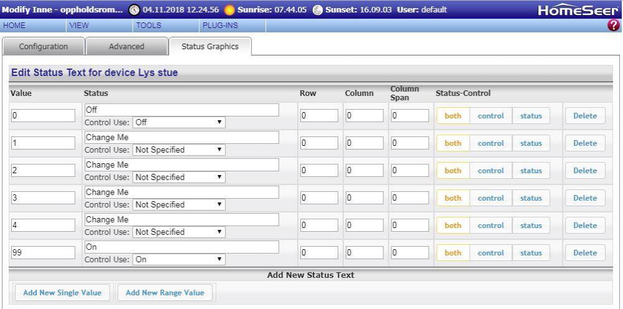The height and width of the screenshot is (309, 623).
Task: Open the PLUG-INS menu
Action: pyautogui.click(x=220, y=26)
